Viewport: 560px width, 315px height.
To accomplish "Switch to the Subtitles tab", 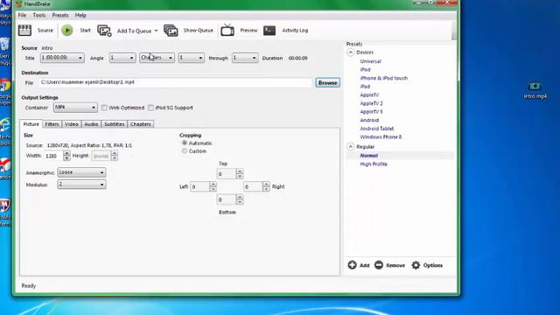I will tap(115, 124).
